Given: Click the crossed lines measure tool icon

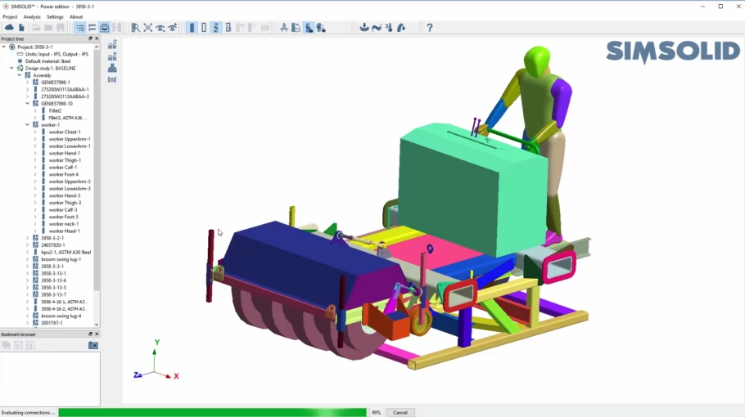Looking at the screenshot, I should click(x=147, y=28).
